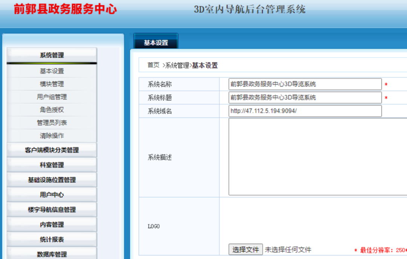The width and height of the screenshot is (407, 259).
Task: Select 内容管理 in the navigation
Action: point(52,224)
